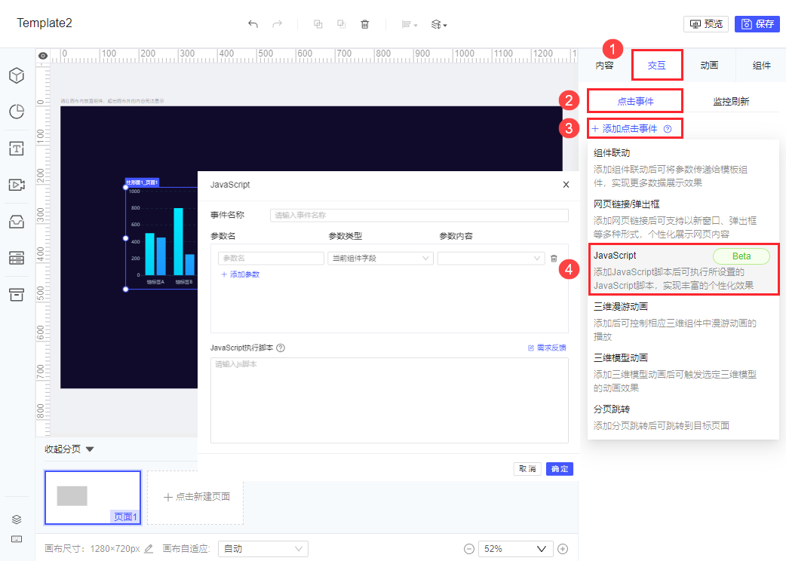Screen dimensions: 786x561
Task: Click the zoom in plus icon
Action: 563,549
